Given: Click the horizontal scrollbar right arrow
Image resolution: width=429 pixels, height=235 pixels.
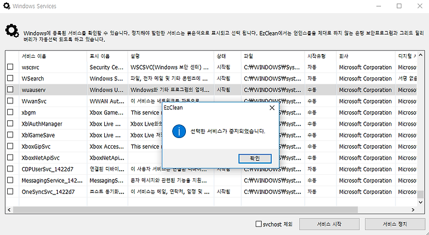Looking at the screenshot, I should tap(413, 210).
